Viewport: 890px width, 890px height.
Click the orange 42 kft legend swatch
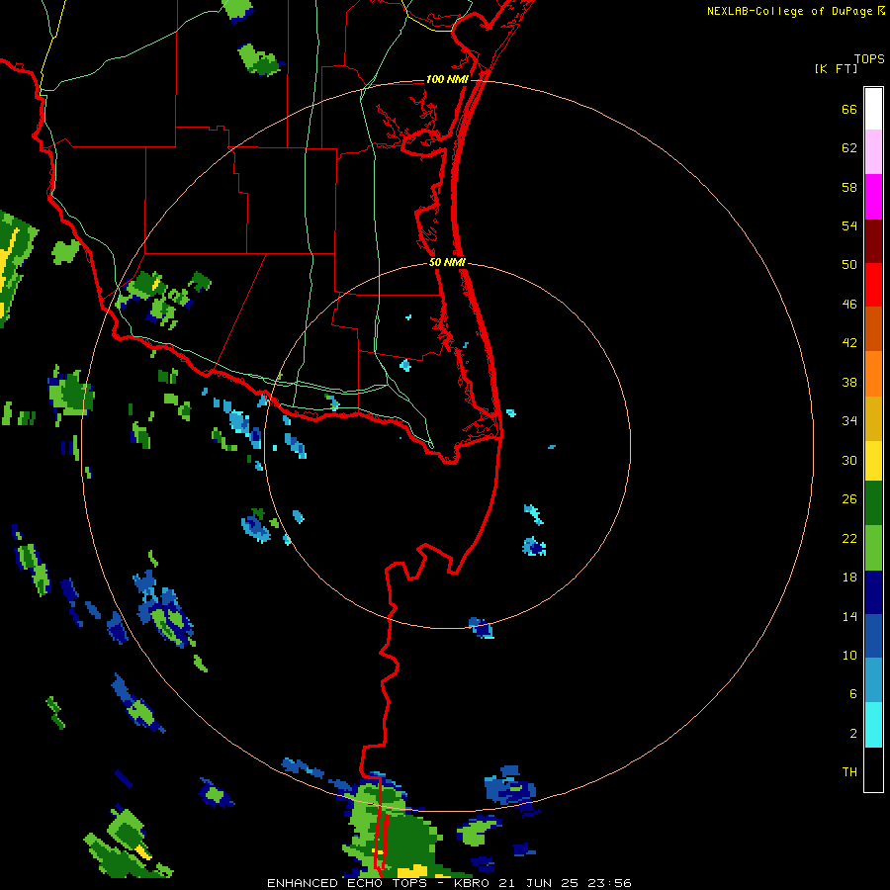click(x=873, y=374)
